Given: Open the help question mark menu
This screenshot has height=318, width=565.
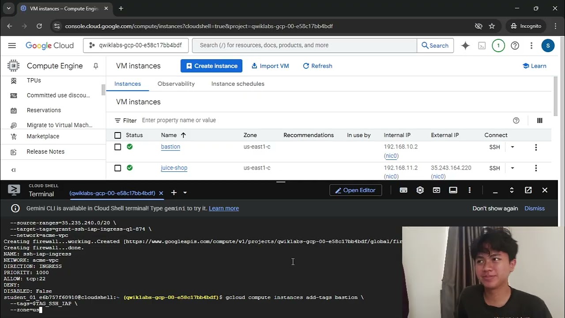Looking at the screenshot, I should pyautogui.click(x=515, y=45).
